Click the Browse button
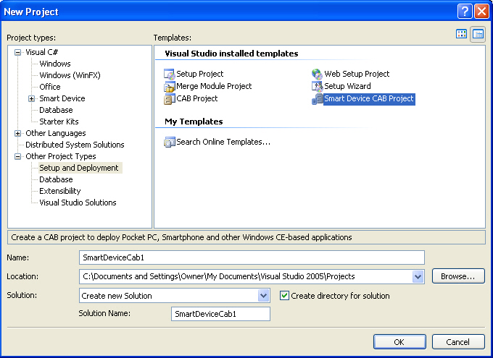This screenshot has width=493, height=358. point(458,276)
